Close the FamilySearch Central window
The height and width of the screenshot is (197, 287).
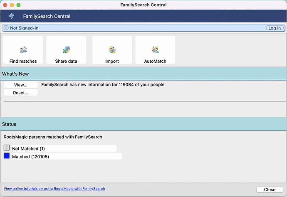(270, 190)
